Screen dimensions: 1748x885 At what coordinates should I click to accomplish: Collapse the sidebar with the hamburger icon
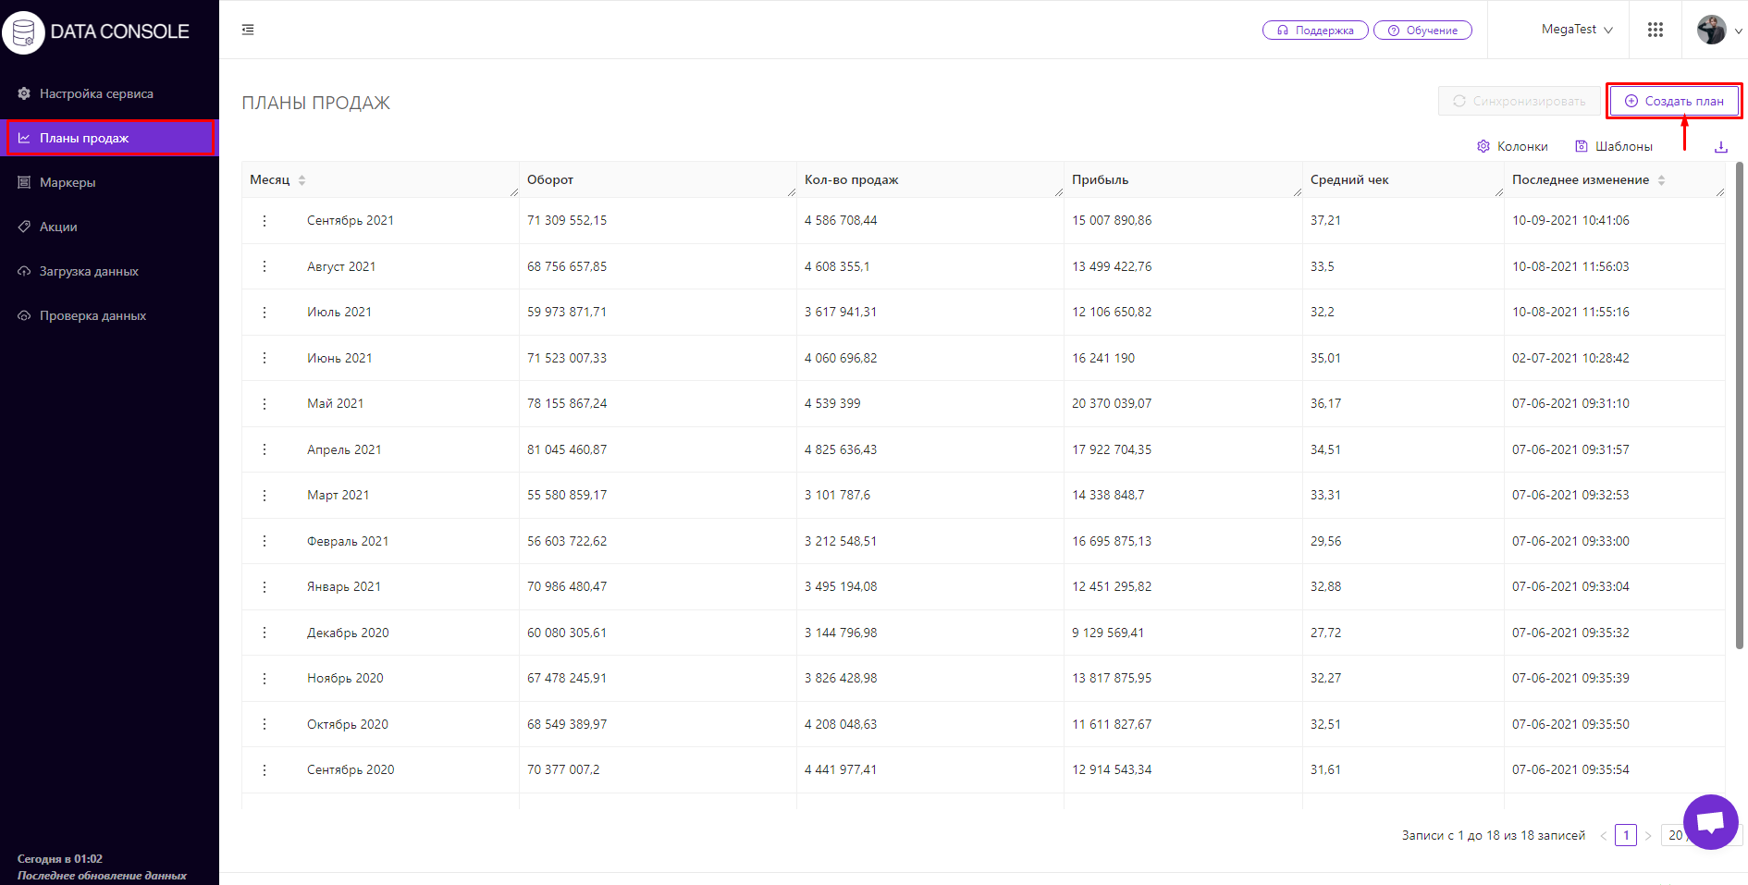point(248,30)
